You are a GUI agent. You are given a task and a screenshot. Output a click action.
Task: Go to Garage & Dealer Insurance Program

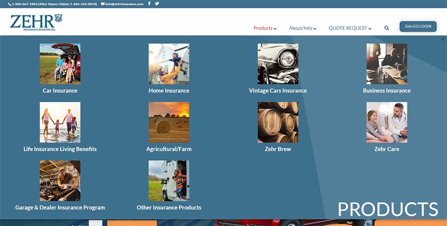pyautogui.click(x=60, y=208)
